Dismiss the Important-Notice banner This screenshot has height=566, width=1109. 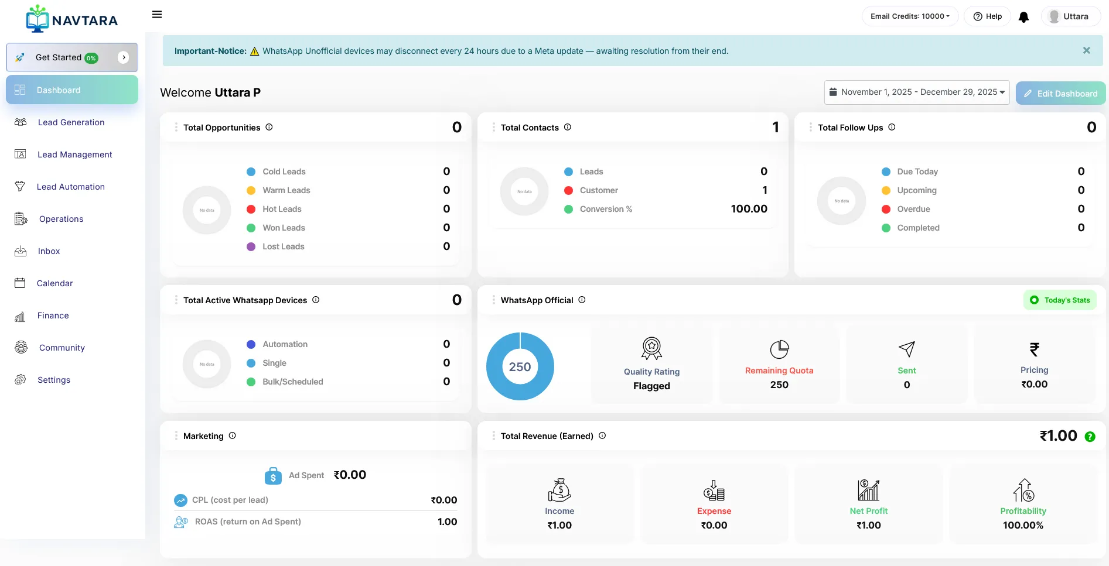pos(1086,51)
